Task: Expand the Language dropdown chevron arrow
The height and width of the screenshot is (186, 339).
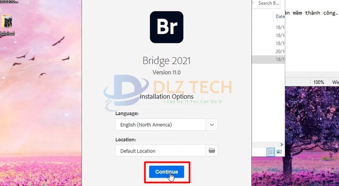Action: coord(212,124)
